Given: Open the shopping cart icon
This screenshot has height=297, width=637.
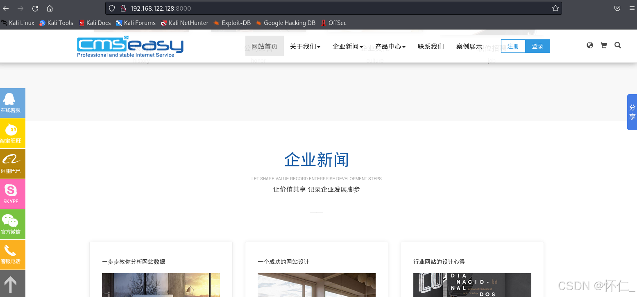Looking at the screenshot, I should pos(603,45).
